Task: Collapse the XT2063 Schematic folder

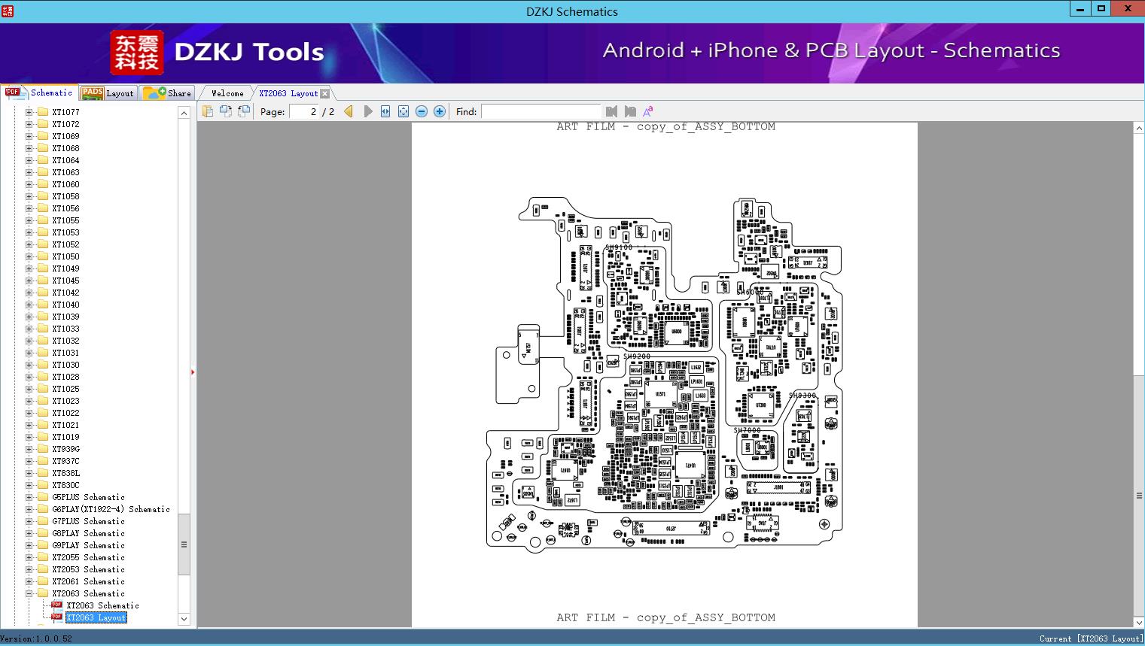Action: [x=29, y=593]
